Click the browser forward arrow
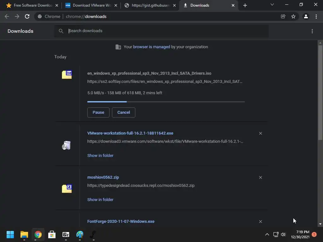 point(17,16)
